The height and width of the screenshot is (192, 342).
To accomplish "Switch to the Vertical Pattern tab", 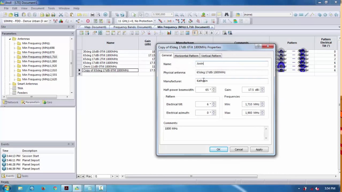I will [211, 56].
